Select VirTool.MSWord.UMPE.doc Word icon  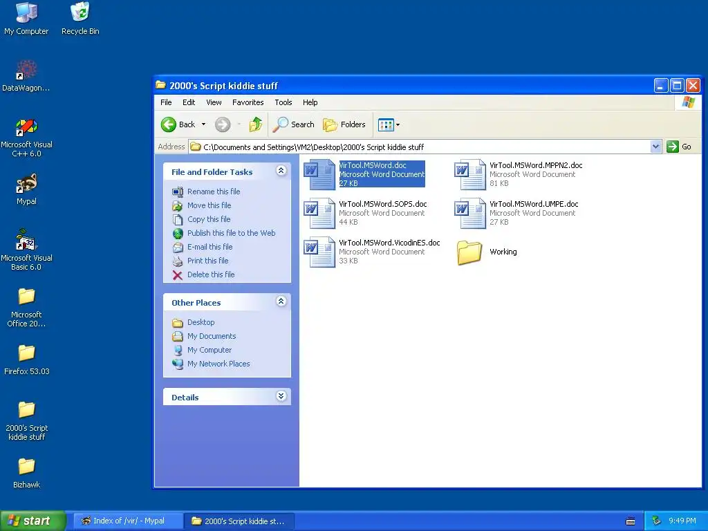pyautogui.click(x=470, y=214)
